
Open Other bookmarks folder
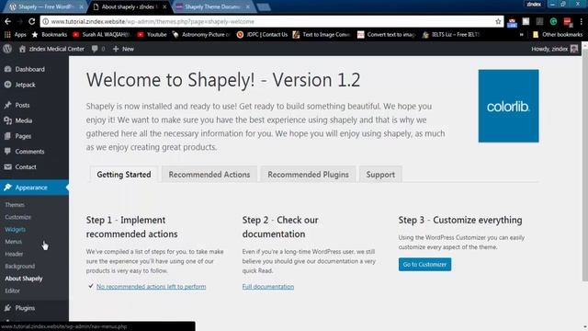pyautogui.click(x=558, y=35)
